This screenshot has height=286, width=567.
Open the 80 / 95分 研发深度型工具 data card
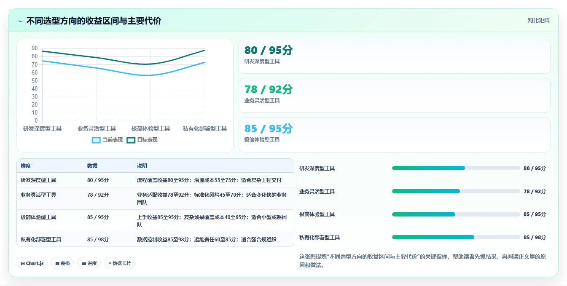pyautogui.click(x=394, y=56)
